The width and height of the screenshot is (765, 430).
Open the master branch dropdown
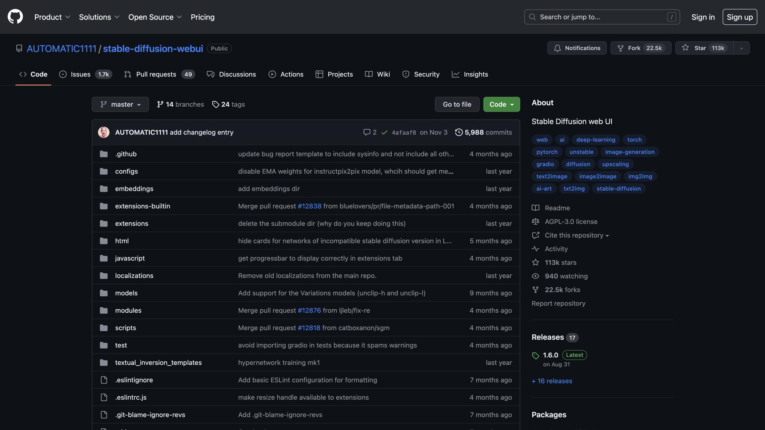coord(120,104)
